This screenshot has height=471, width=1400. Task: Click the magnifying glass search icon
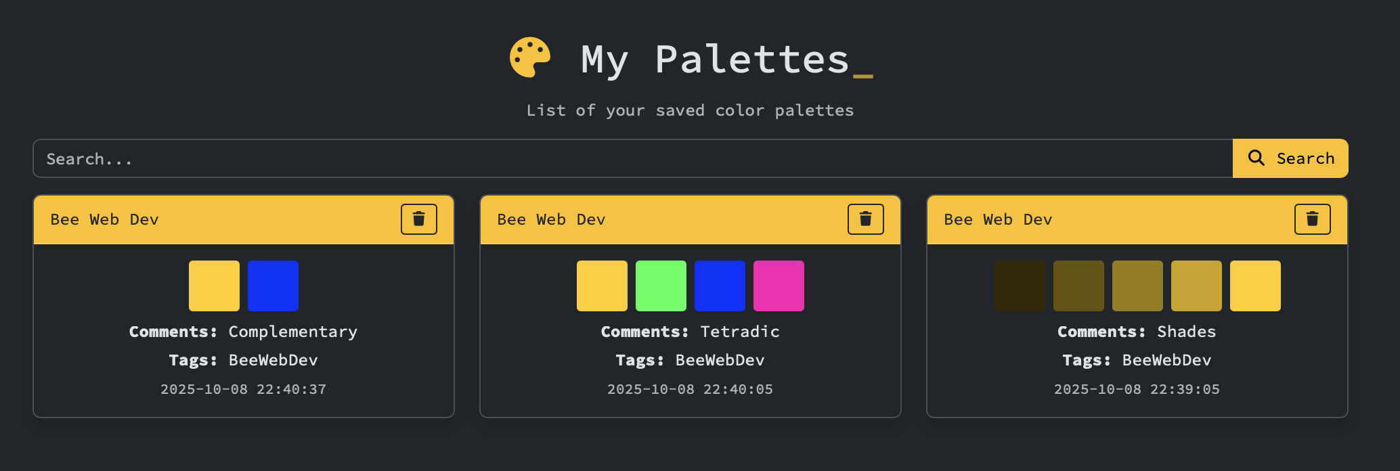(x=1256, y=158)
